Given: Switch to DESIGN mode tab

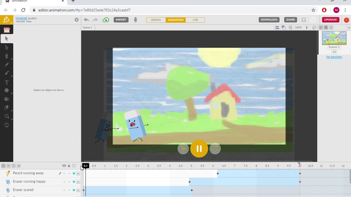Looking at the screenshot, I should click(156, 20).
